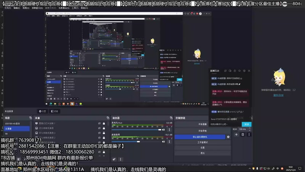Adjust the 桌面音频 volume slider
This screenshot has width=305, height=172.
[136, 141]
